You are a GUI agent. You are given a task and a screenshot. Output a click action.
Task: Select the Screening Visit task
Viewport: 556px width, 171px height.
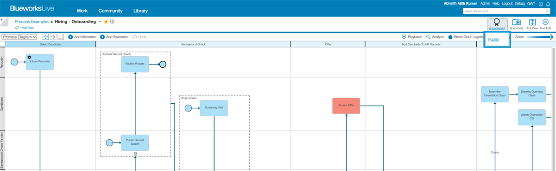tap(214, 108)
